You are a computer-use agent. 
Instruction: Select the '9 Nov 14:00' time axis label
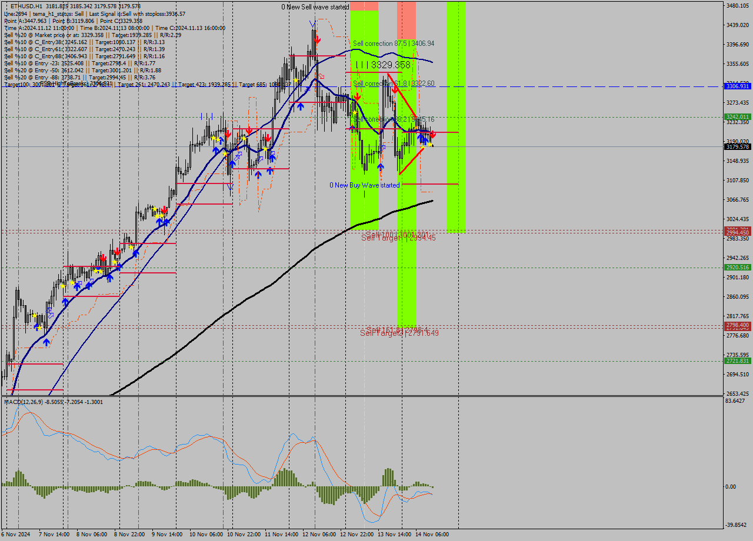click(x=166, y=535)
